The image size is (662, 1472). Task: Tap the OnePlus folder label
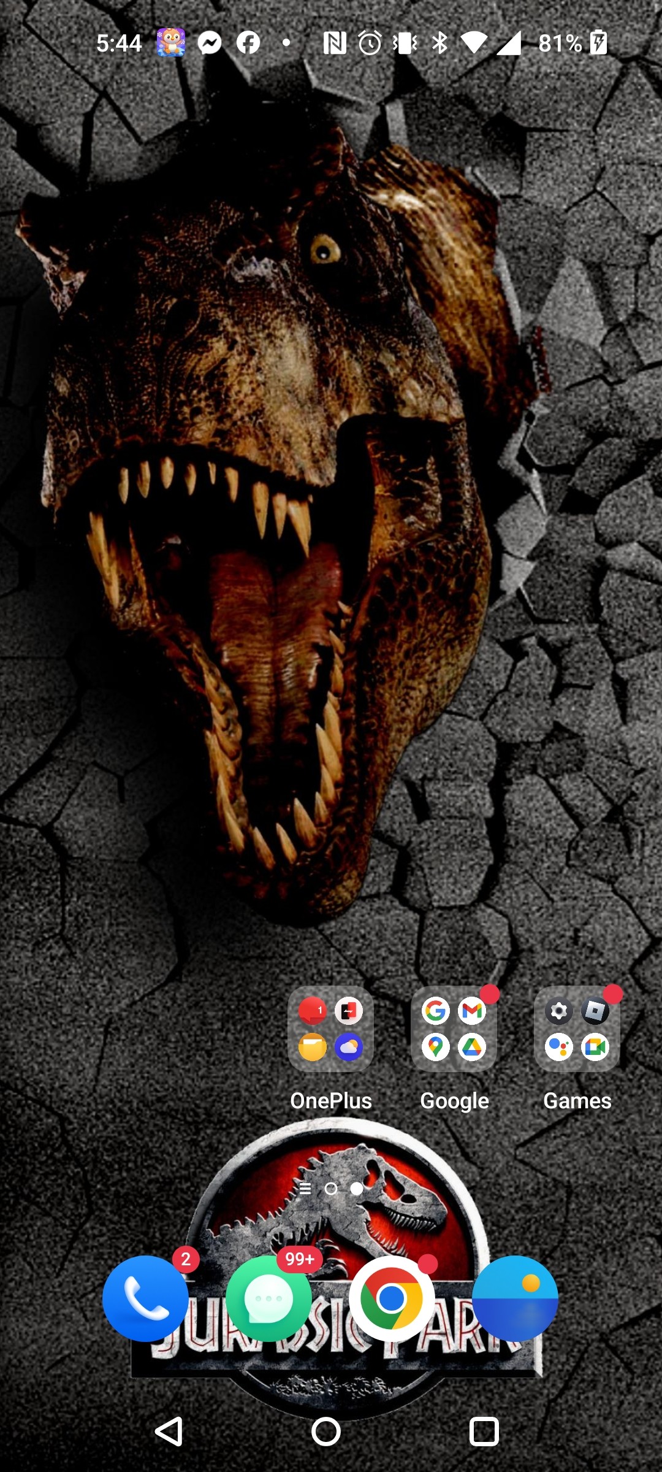[331, 1100]
